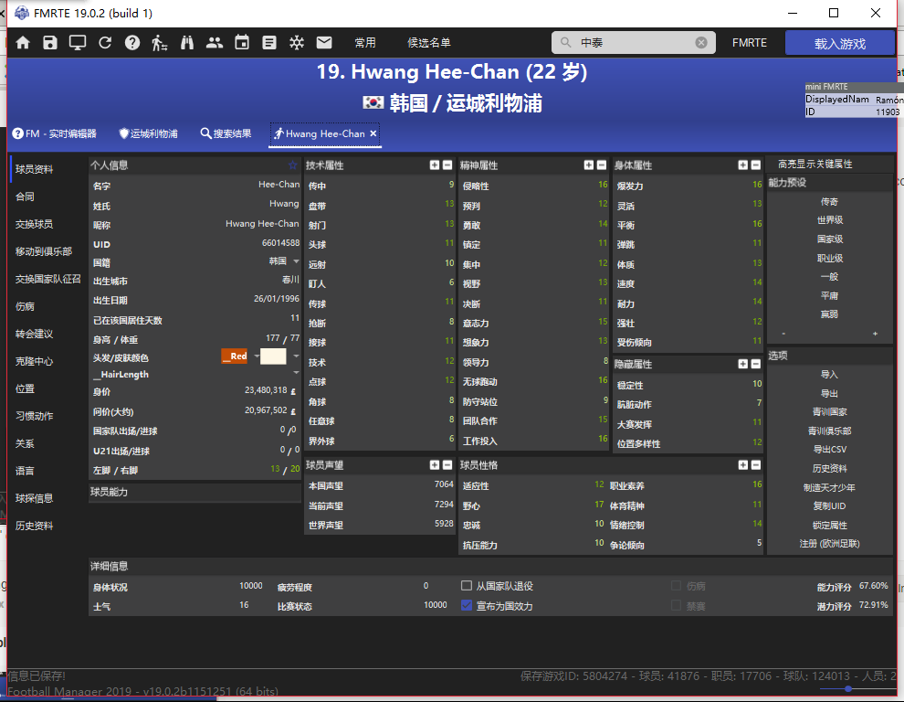Screen dimensions: 904x702
Task: Click the 载入游戏 button
Action: (840, 43)
